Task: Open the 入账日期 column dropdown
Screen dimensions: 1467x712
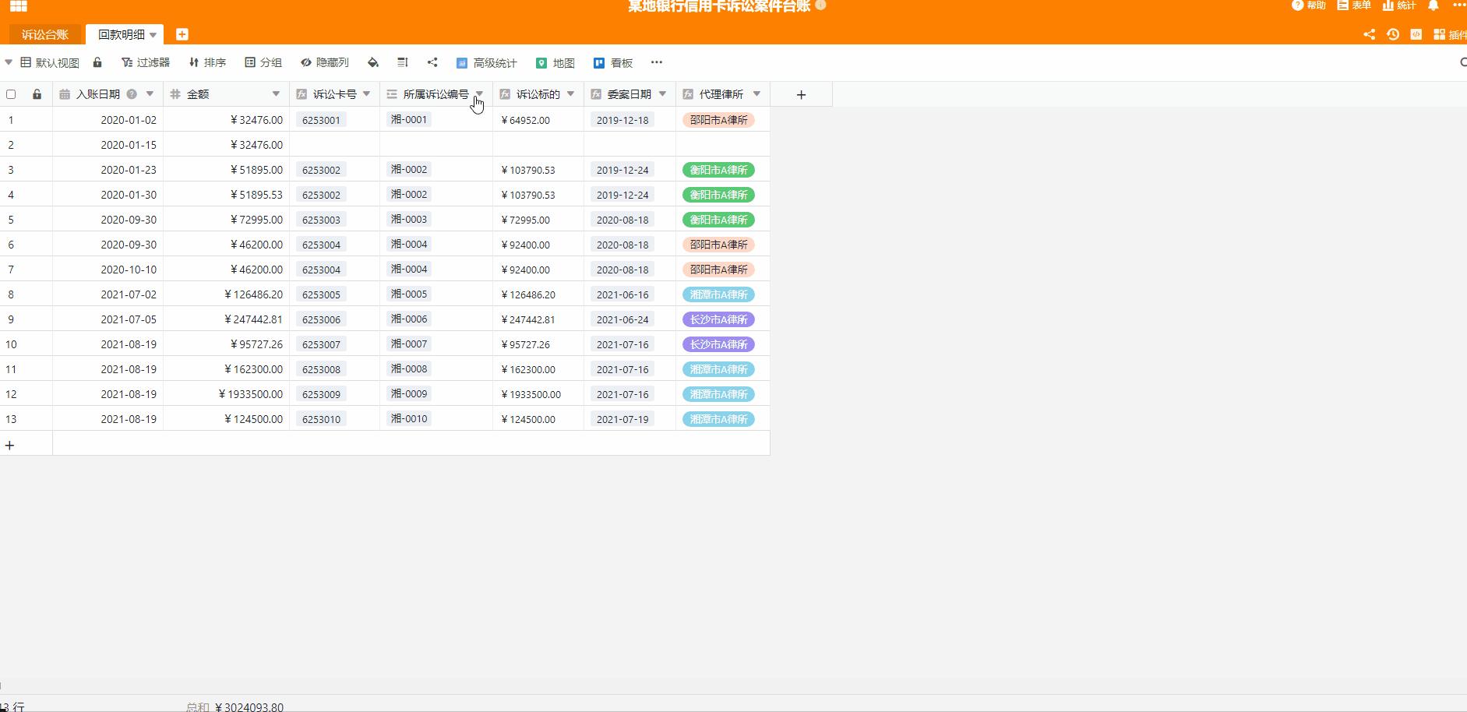Action: coord(150,94)
